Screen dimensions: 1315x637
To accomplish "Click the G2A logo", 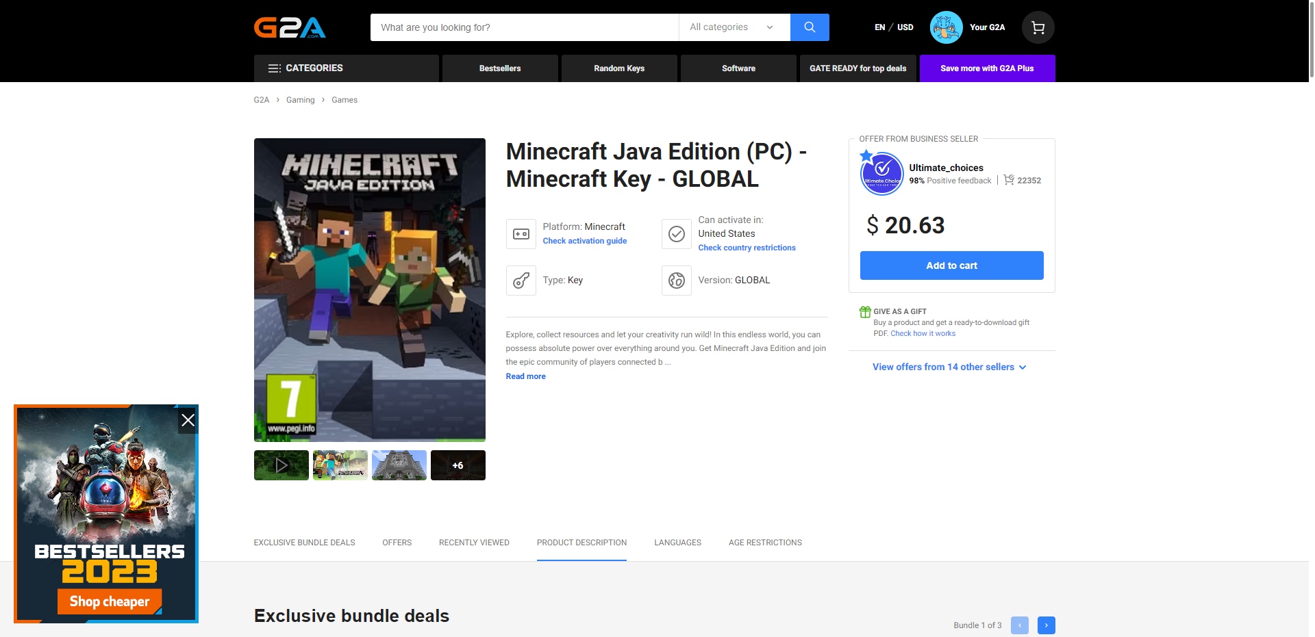I will pyautogui.click(x=290, y=27).
